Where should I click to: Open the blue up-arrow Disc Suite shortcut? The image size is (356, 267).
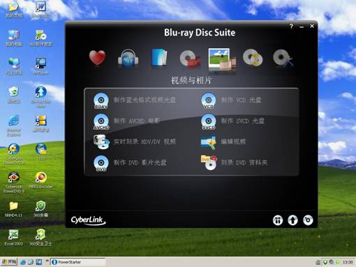coord(41,97)
